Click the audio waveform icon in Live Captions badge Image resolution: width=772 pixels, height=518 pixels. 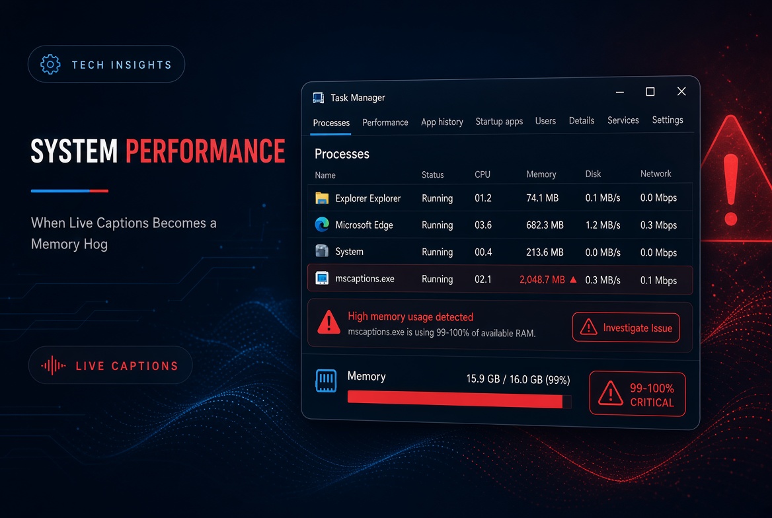53,365
